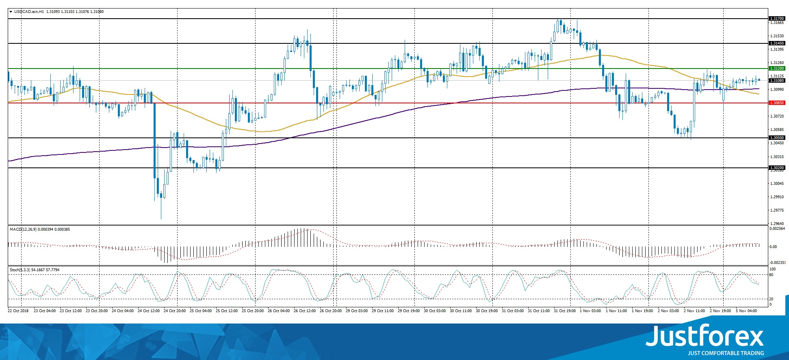Click the 1.31395 price axis value
The height and width of the screenshot is (360, 789).
point(777,49)
